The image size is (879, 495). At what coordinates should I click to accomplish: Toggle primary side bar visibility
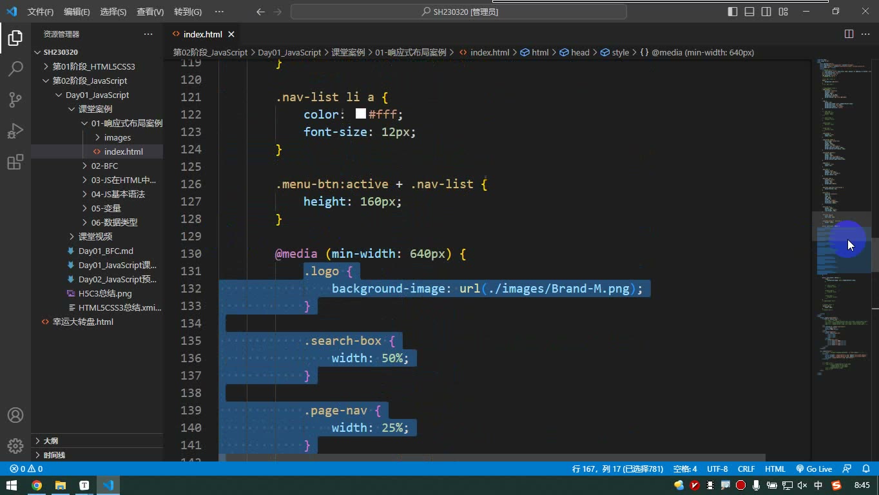click(x=733, y=12)
